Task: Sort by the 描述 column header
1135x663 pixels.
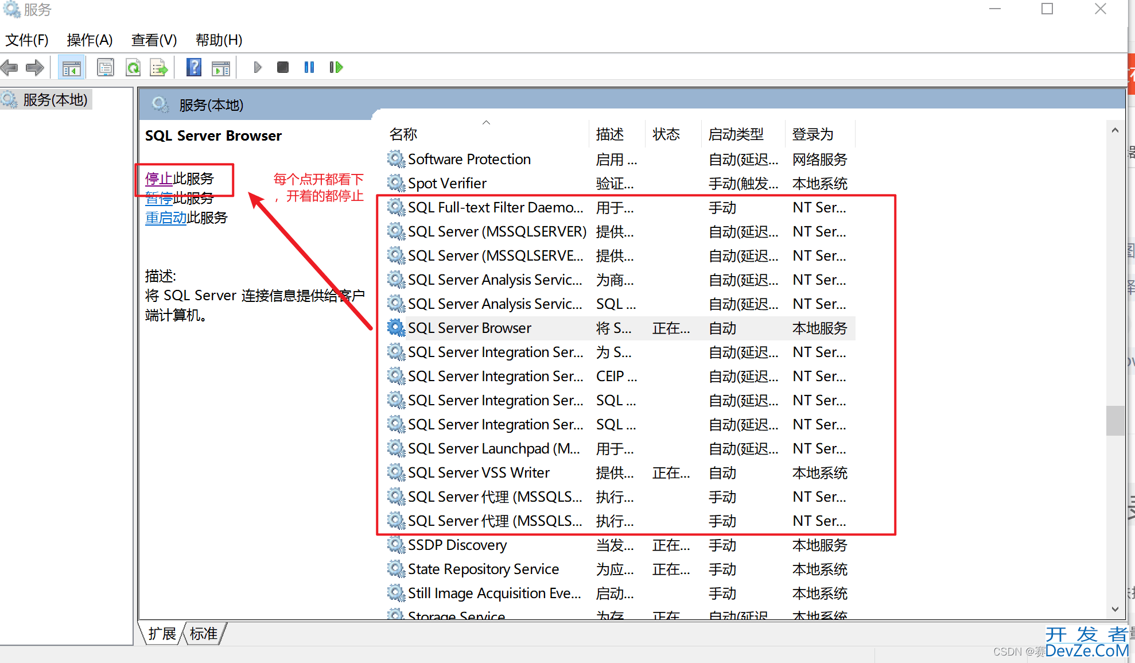Action: coord(617,134)
